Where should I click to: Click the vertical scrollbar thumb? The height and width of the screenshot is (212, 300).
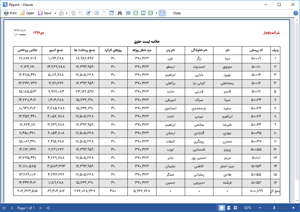(297, 101)
